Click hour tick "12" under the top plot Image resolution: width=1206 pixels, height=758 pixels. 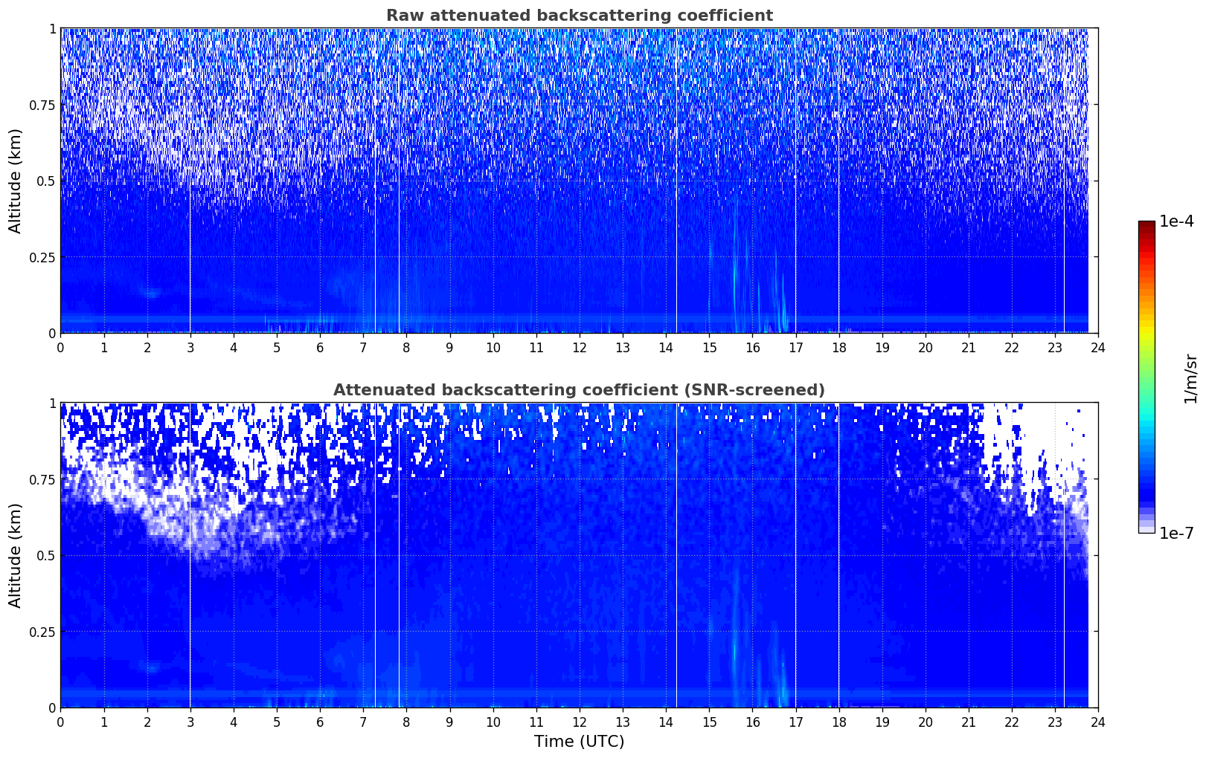click(x=579, y=347)
